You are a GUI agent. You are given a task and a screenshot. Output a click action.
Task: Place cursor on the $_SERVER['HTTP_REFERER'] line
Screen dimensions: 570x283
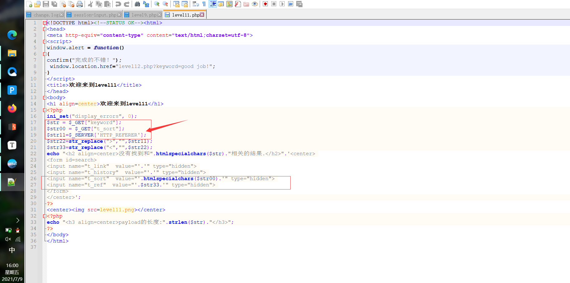pyautogui.click(x=96, y=135)
